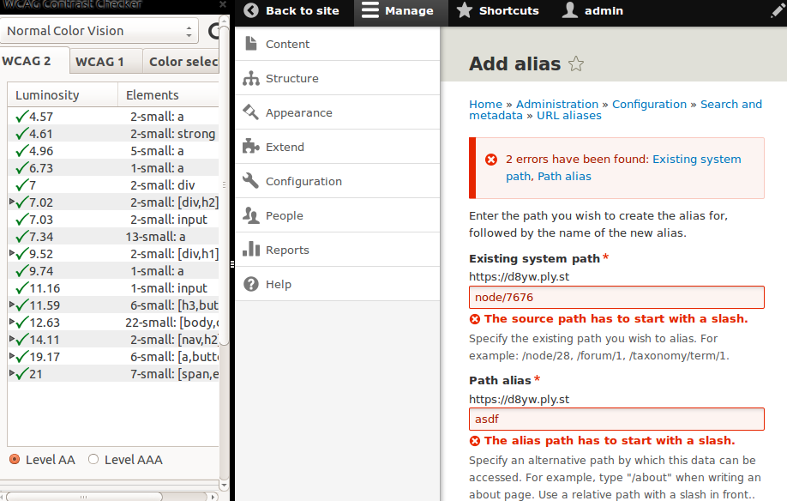787x501 pixels.
Task: Click the Extend puzzle piece icon
Action: point(251,147)
